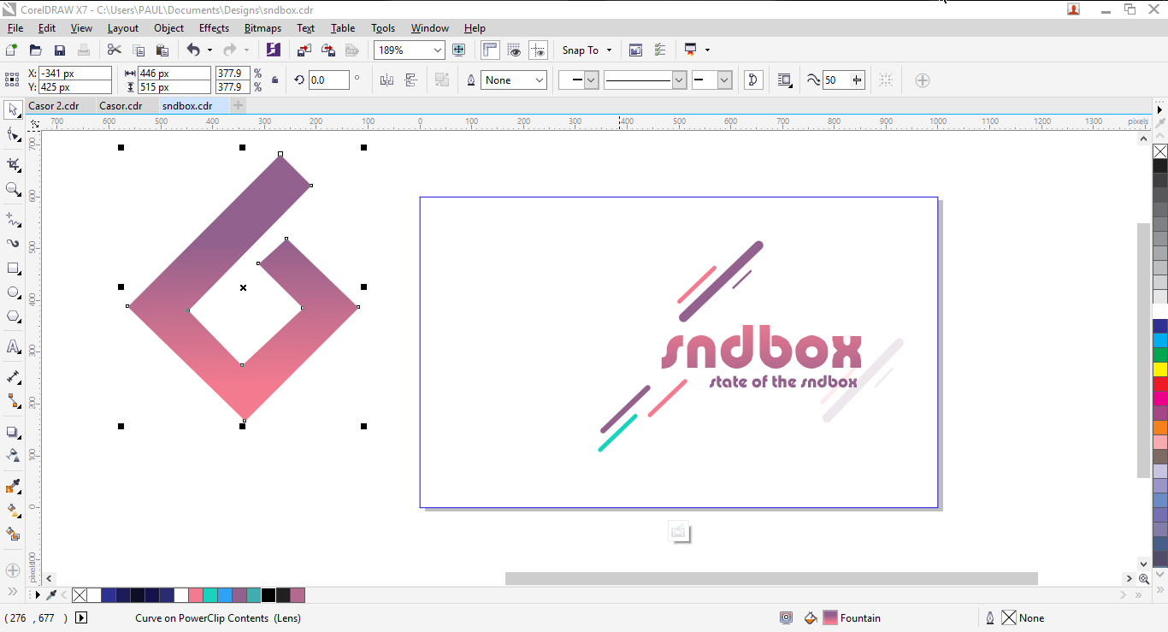Open the line style dropdown
The height and width of the screenshot is (632, 1168).
coord(680,80)
